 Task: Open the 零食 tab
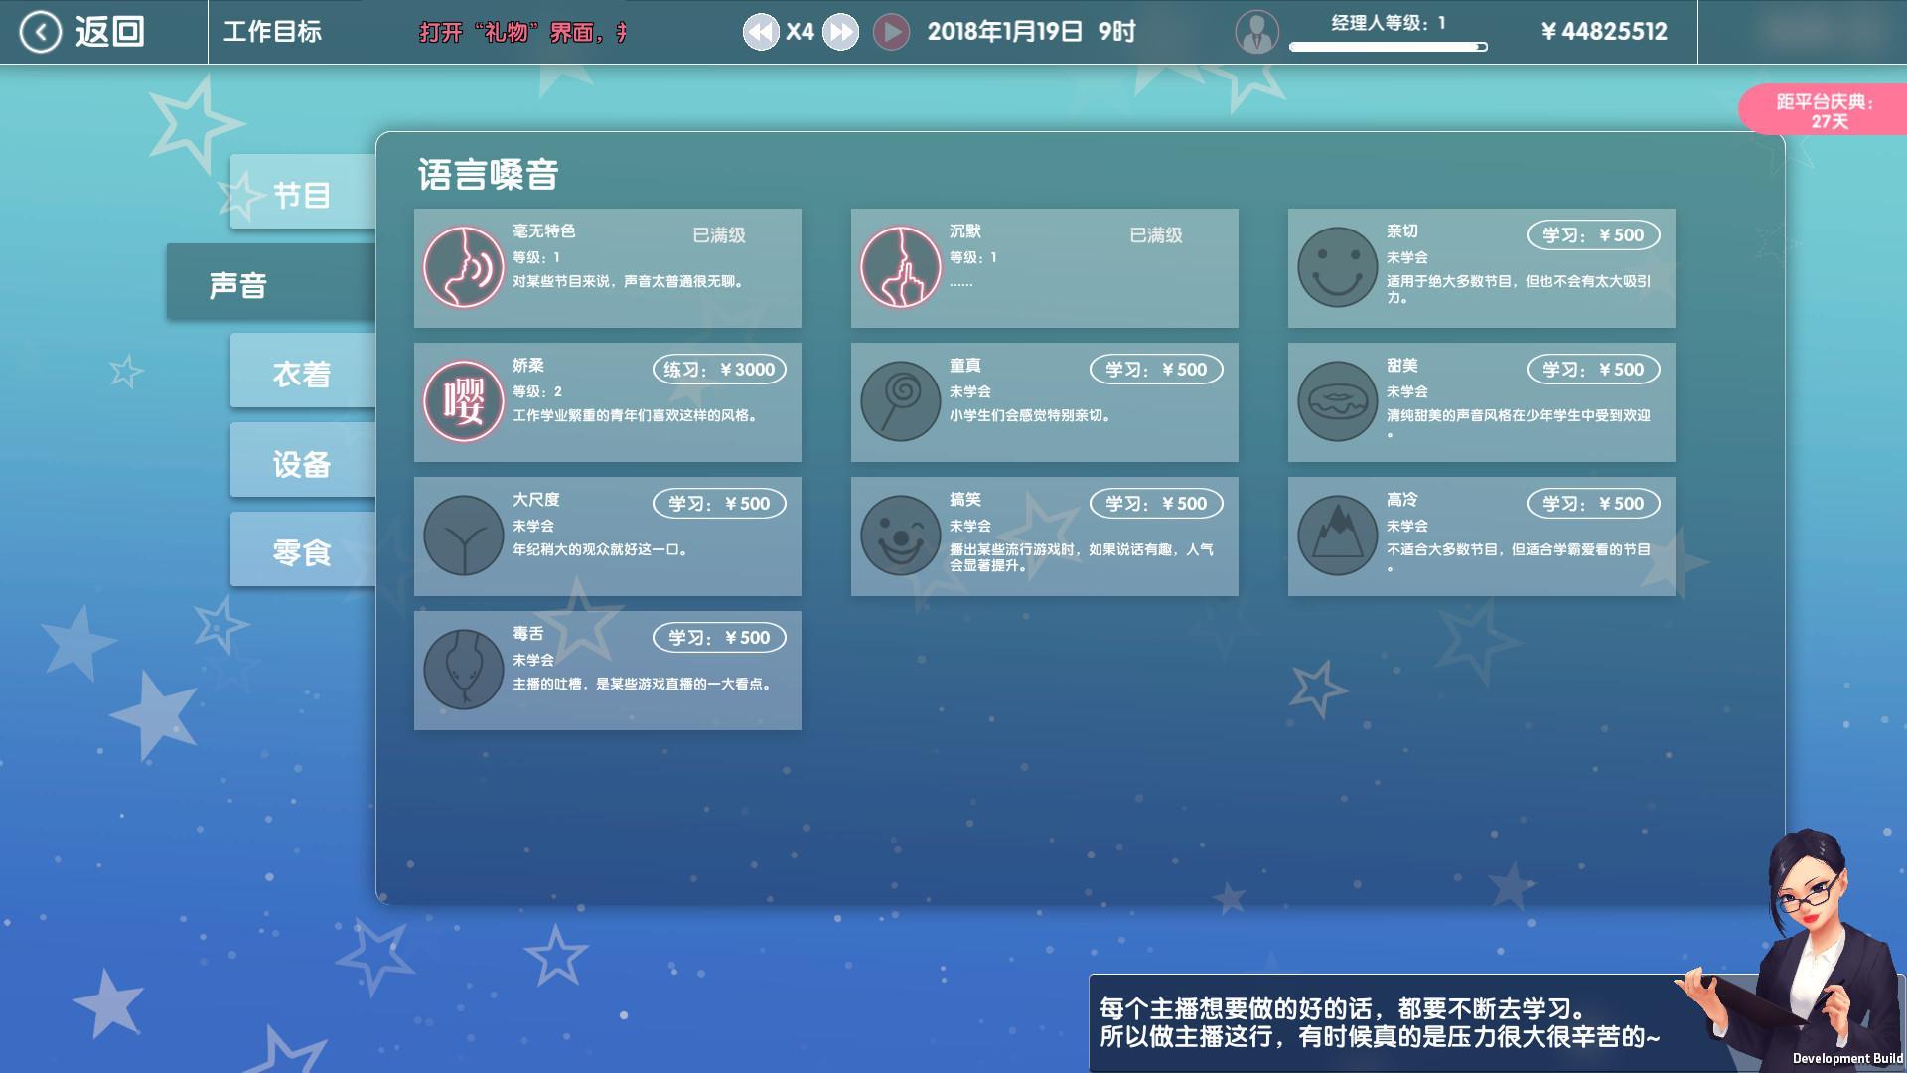(x=303, y=550)
